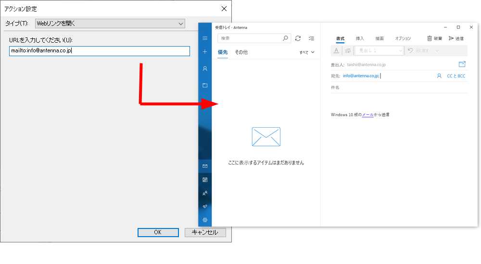
Task: Expand the すべて filter dropdown
Action: tap(307, 52)
